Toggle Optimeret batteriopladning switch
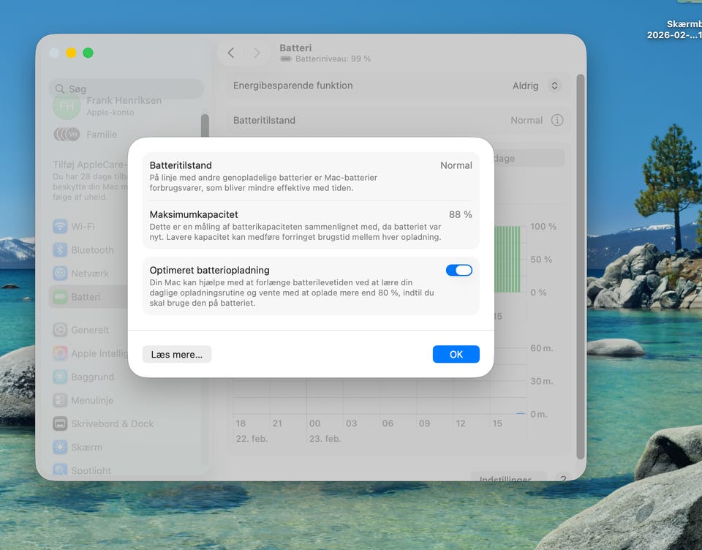The height and width of the screenshot is (550, 702). [x=459, y=270]
